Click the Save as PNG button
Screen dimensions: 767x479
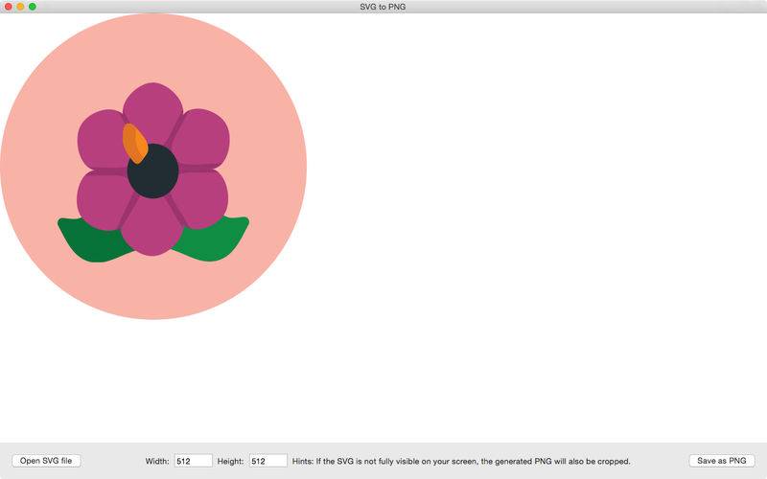(722, 461)
